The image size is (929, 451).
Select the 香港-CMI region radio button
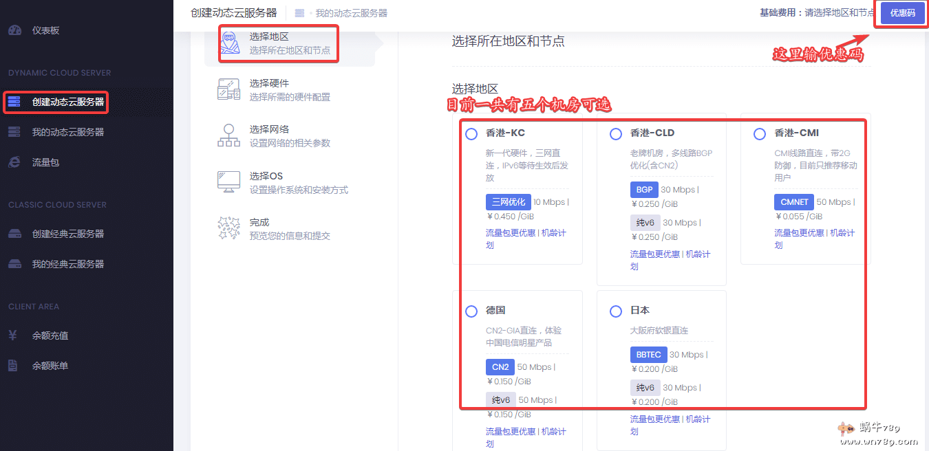coord(760,134)
